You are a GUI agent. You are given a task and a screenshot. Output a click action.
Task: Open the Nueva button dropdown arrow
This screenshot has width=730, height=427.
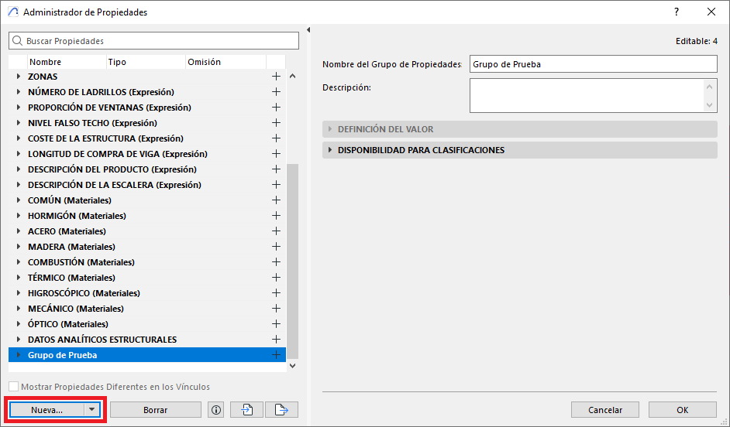[x=92, y=410]
